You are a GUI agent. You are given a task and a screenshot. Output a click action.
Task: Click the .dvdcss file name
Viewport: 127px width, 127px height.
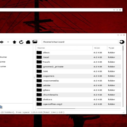[x=47, y=99]
